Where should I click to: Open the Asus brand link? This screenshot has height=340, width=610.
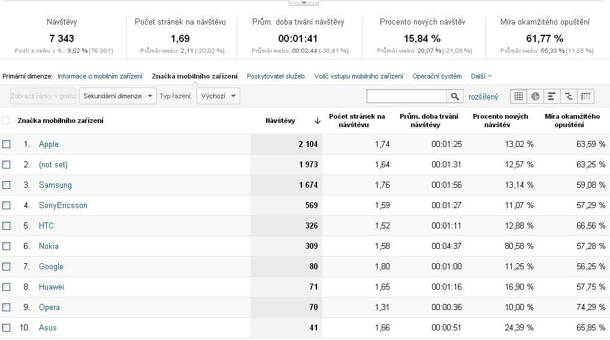(x=48, y=327)
